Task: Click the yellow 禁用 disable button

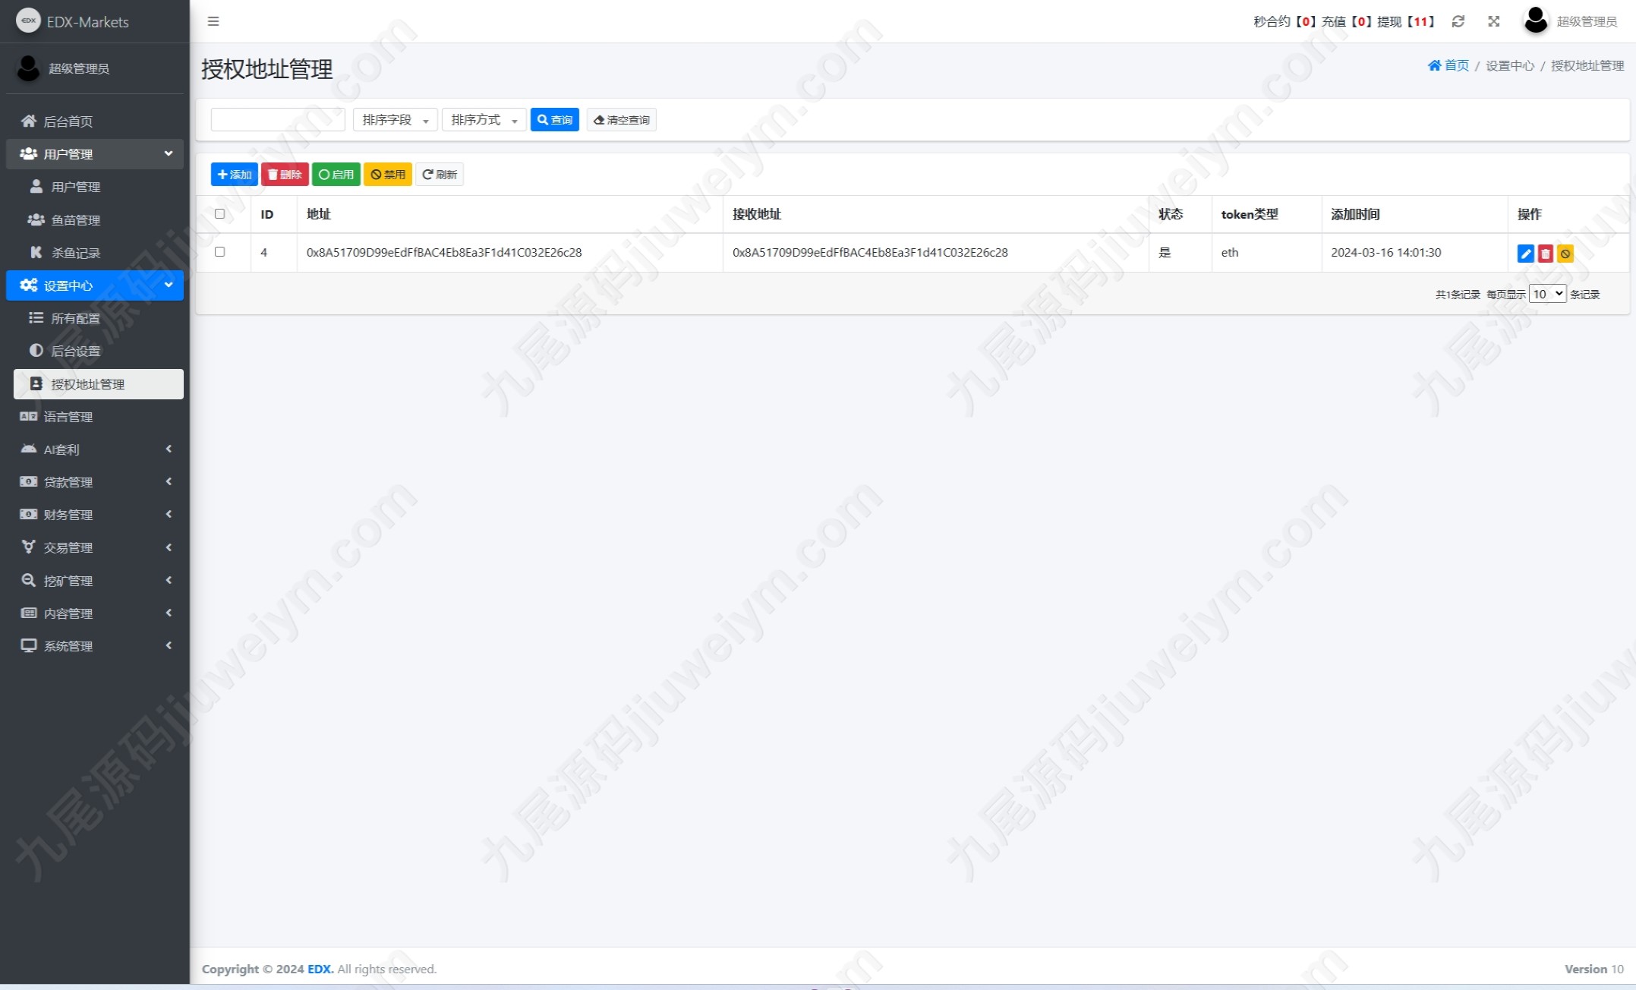Action: pyautogui.click(x=387, y=175)
